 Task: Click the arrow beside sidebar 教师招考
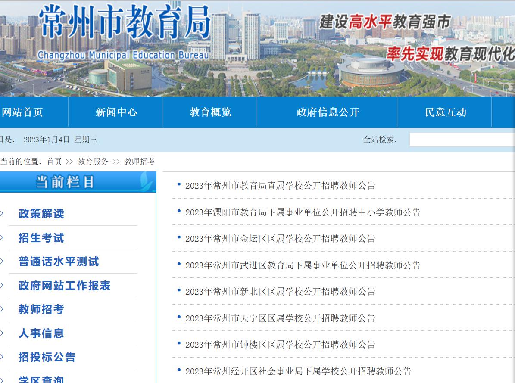(2, 309)
